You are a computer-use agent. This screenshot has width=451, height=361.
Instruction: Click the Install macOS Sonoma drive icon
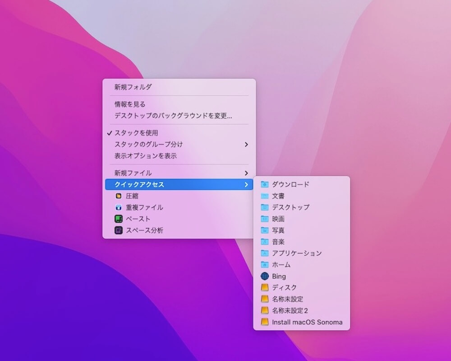pyautogui.click(x=265, y=322)
